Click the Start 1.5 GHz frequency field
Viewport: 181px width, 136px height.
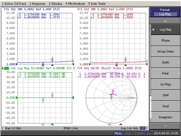pos(13,128)
